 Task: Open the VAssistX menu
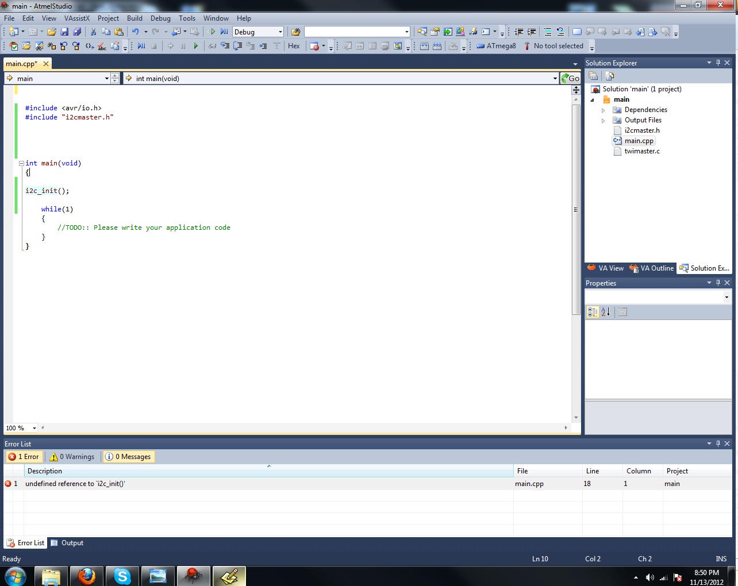coord(77,18)
